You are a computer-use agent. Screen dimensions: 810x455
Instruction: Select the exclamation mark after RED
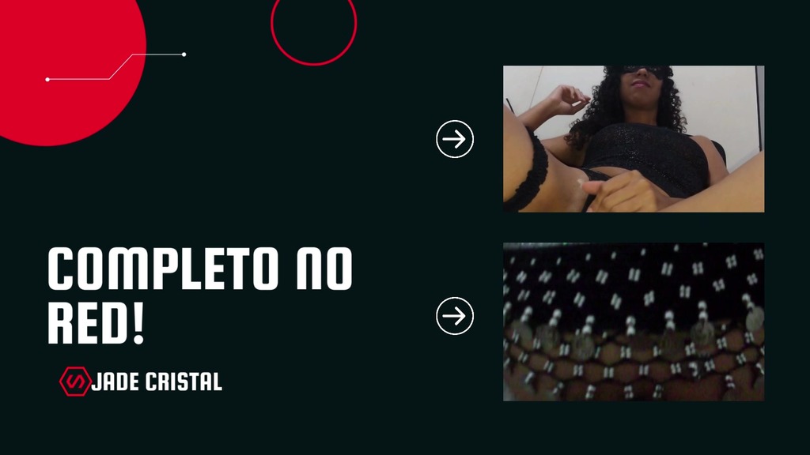[138, 323]
